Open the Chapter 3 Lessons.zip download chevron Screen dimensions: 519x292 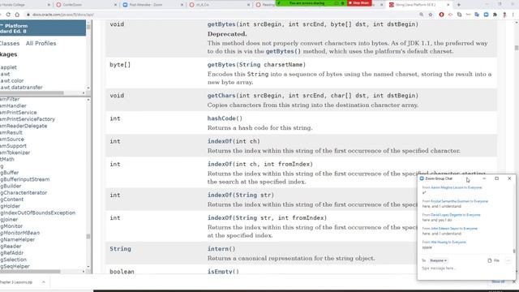[x=43, y=282]
